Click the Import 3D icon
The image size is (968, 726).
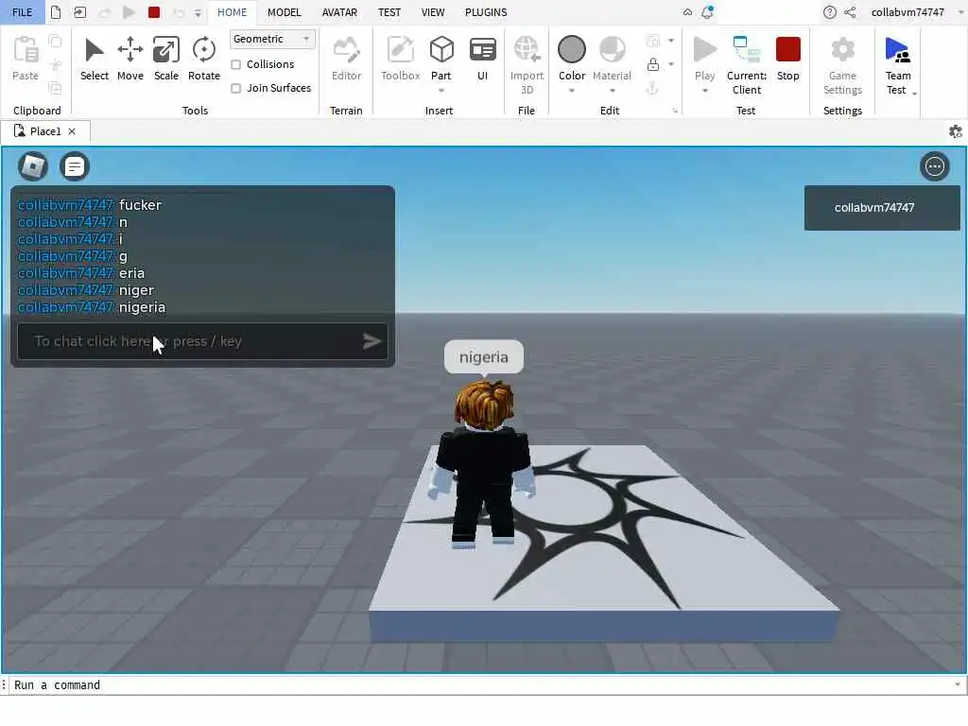pyautogui.click(x=527, y=49)
